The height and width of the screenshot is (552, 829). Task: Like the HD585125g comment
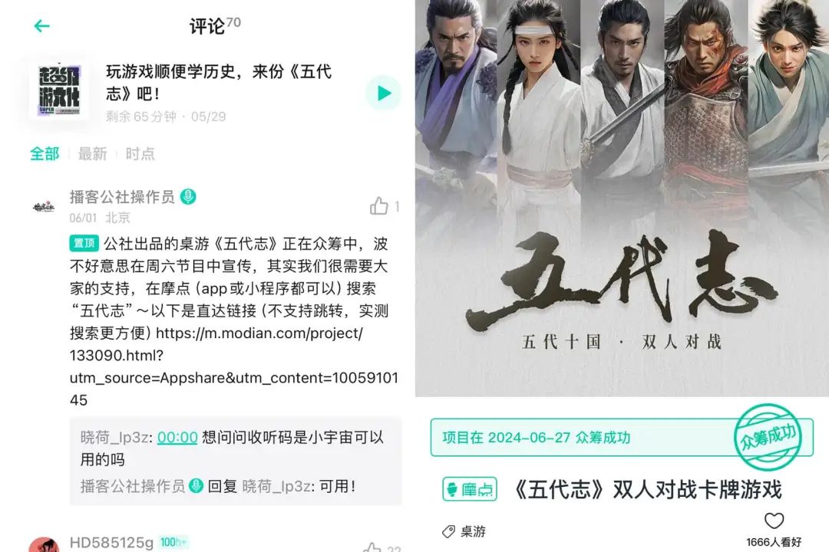[x=372, y=547]
